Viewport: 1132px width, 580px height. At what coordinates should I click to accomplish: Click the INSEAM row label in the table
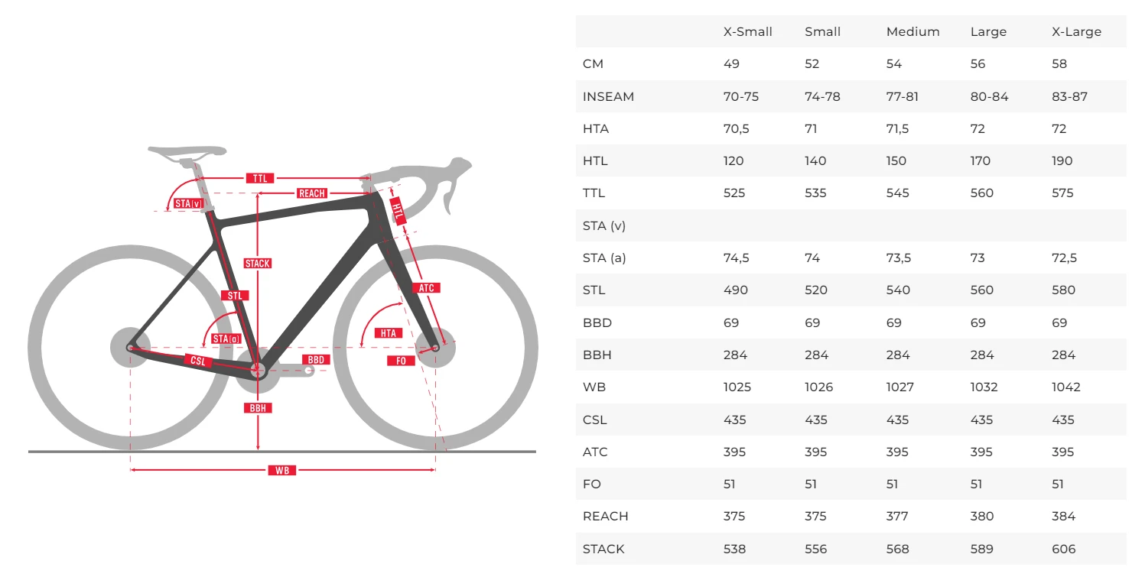click(608, 97)
